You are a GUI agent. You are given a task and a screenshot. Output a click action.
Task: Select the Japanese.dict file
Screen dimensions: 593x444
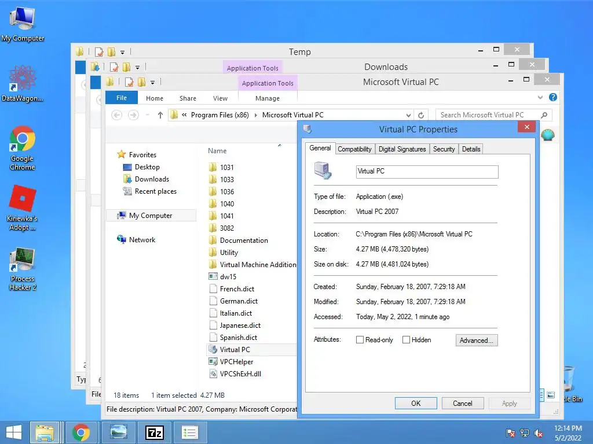click(x=240, y=325)
